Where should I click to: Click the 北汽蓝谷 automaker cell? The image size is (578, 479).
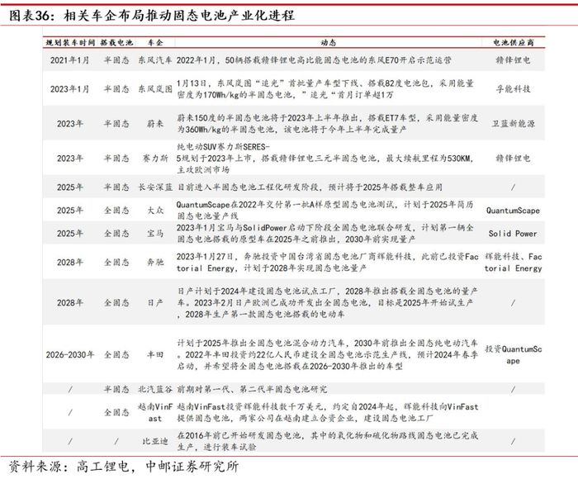click(x=155, y=389)
